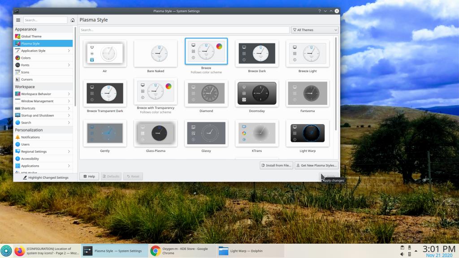Click the Plasma Style theme search field

coord(184,30)
